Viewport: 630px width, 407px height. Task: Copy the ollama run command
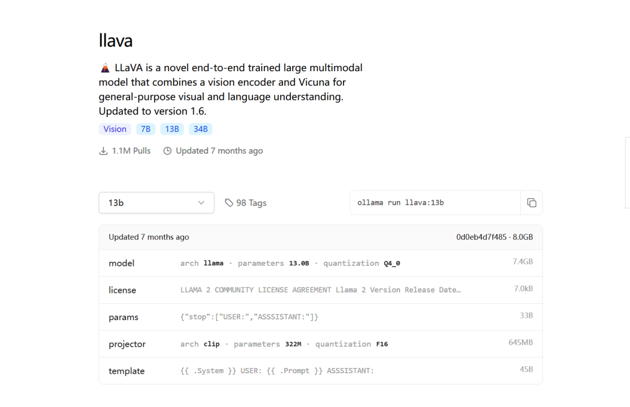531,203
